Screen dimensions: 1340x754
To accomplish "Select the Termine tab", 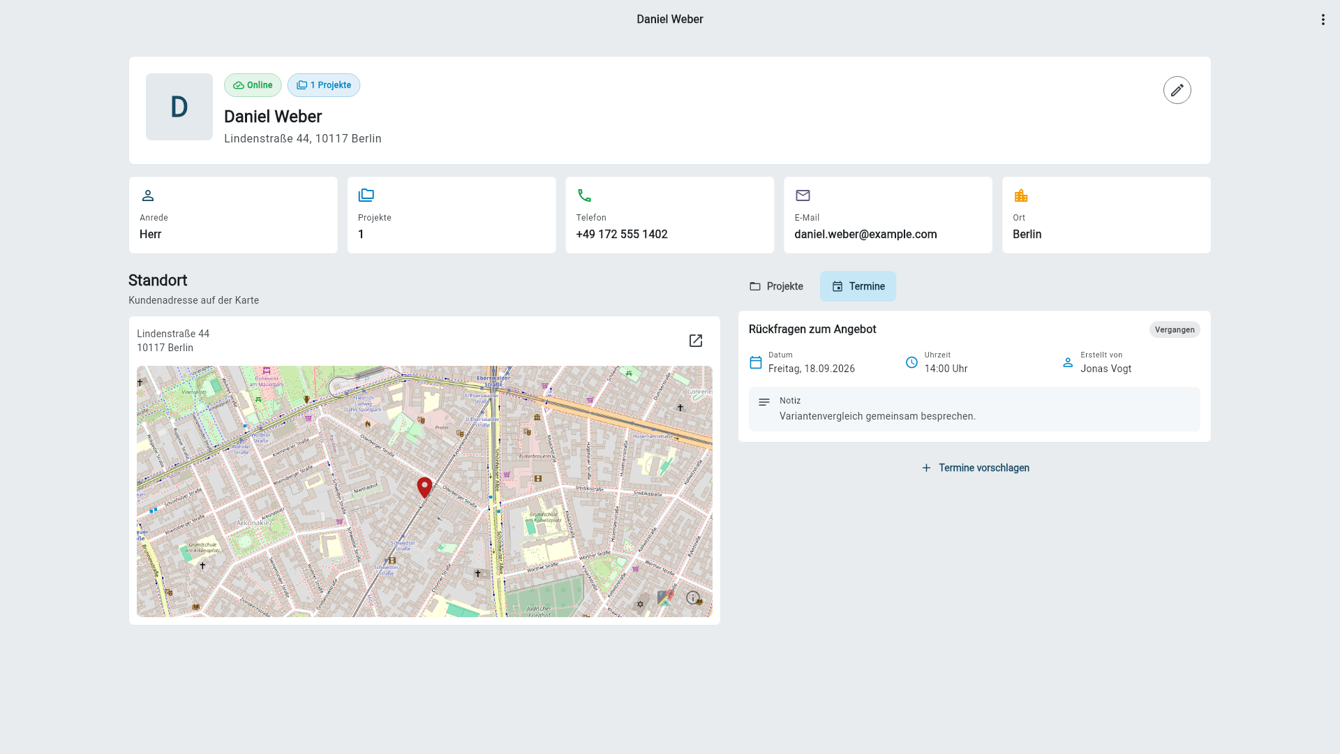I will [858, 286].
